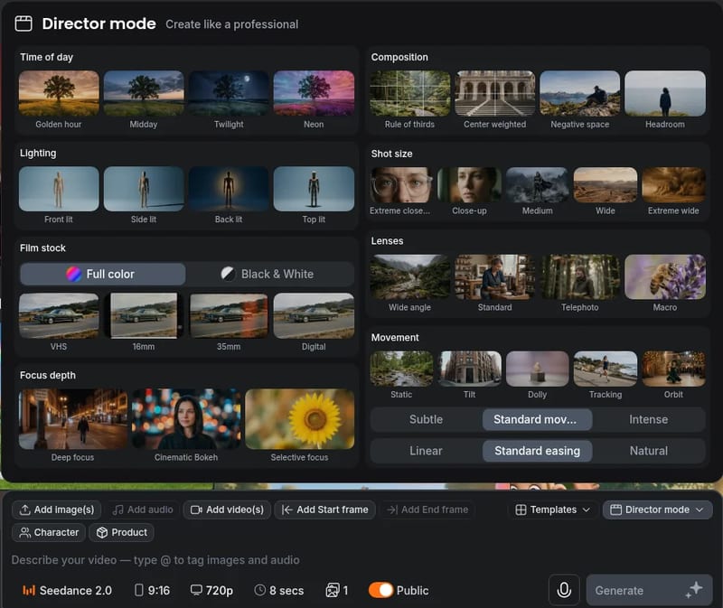Click the microphone voice input icon
Image resolution: width=723 pixels, height=608 pixels.
563,590
